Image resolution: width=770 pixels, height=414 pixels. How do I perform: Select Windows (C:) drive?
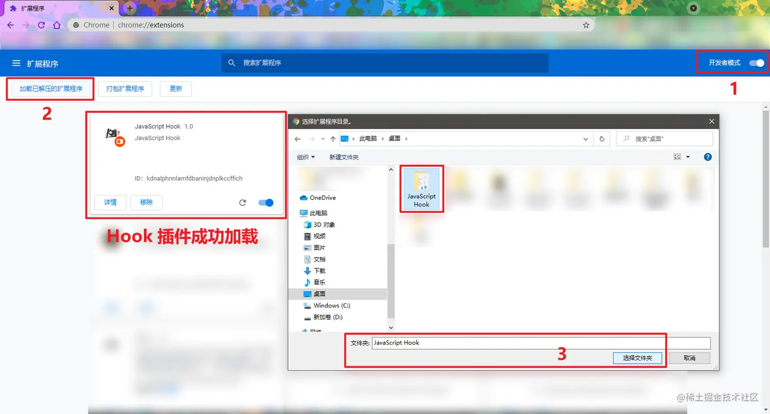(x=327, y=306)
